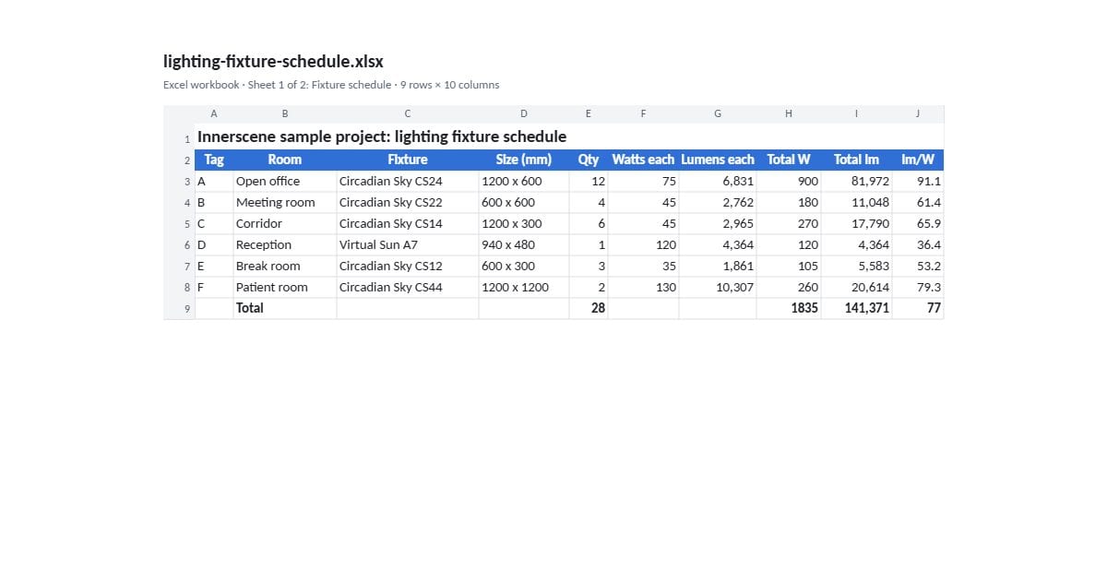
Task: Click the workbook sheet info subtitle
Action: 331,85
